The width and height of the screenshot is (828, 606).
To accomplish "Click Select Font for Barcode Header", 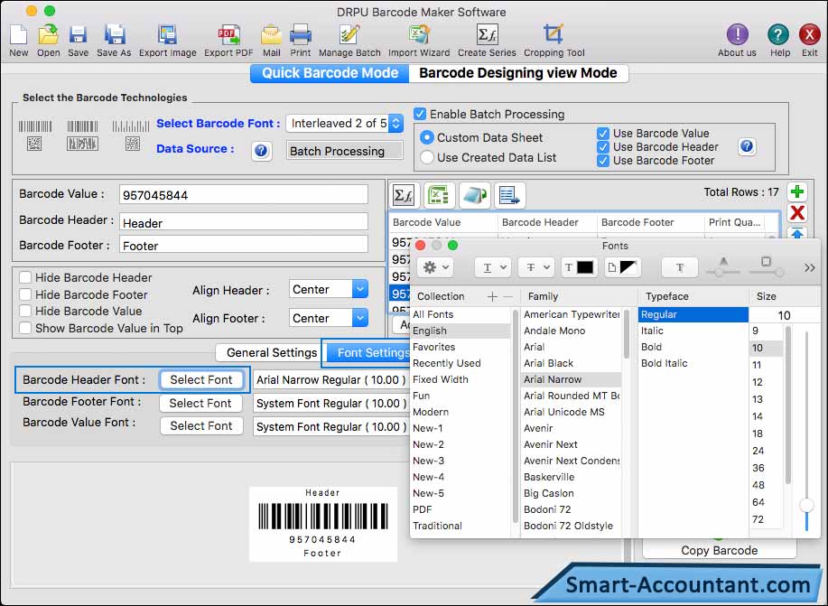I will click(x=201, y=379).
